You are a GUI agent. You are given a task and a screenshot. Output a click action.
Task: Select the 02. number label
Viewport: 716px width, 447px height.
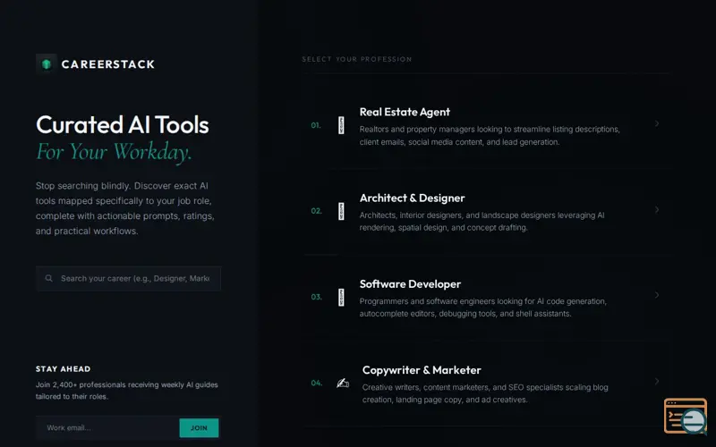coord(317,211)
